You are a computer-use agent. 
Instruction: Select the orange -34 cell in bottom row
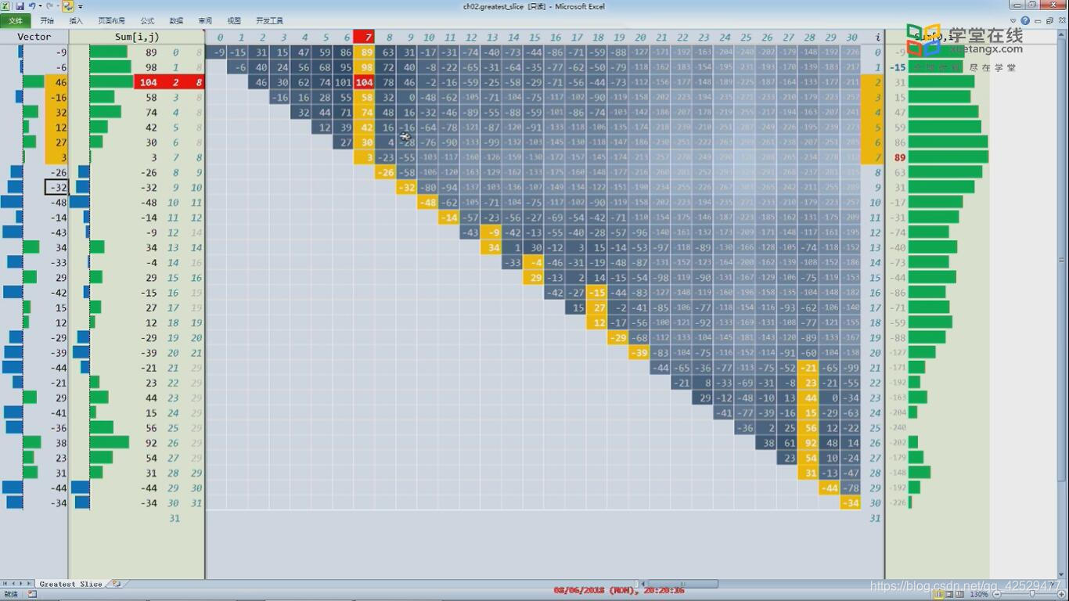(x=851, y=503)
